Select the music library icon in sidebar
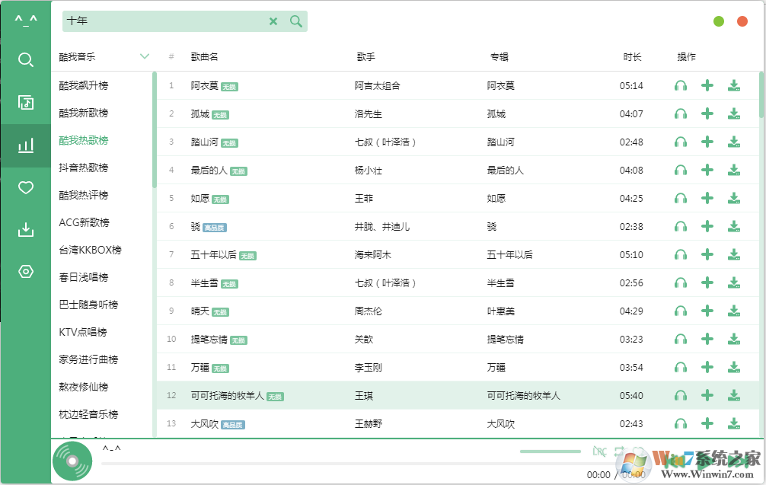Screen dimensions: 766x485 pyautogui.click(x=25, y=101)
